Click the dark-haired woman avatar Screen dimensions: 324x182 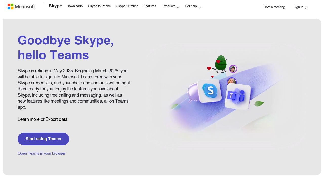point(233,69)
